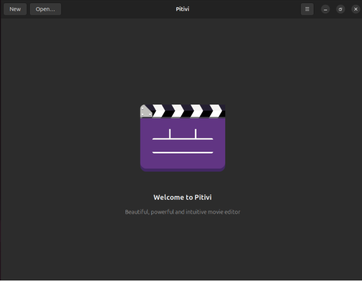Minimize the Pitivi window
The height and width of the screenshot is (281, 362).
[x=325, y=9]
